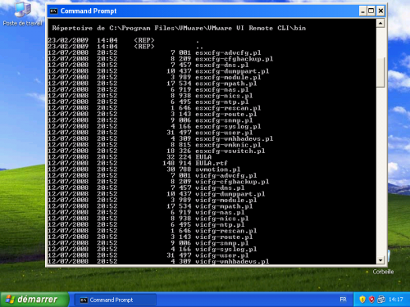
Task: Select Command Prompt taskbar button
Action: pos(115,300)
